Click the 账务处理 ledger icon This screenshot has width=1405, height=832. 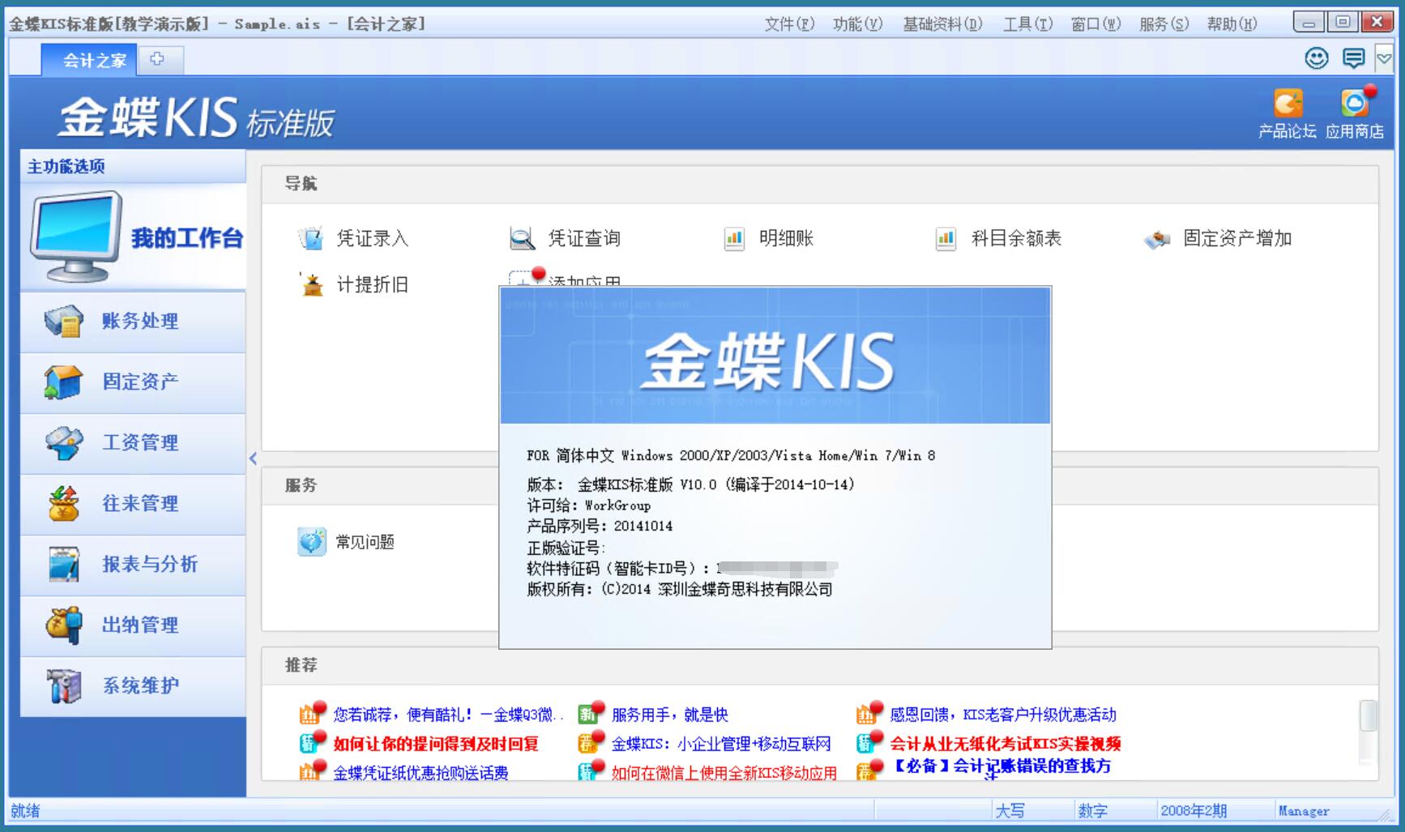(64, 321)
